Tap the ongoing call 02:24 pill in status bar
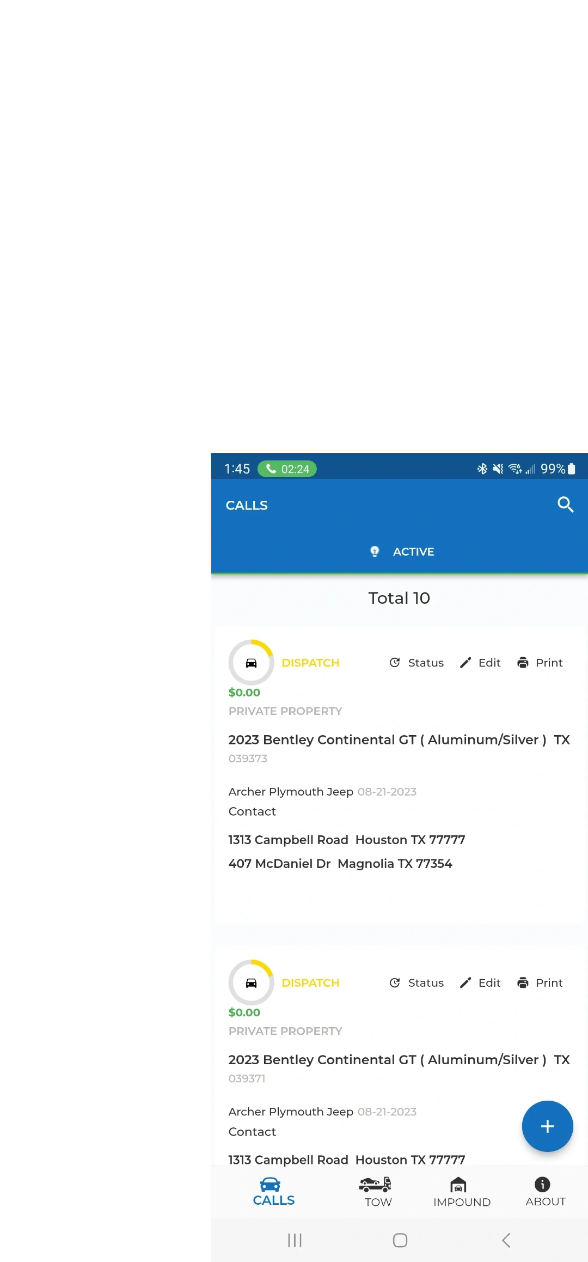 point(287,469)
